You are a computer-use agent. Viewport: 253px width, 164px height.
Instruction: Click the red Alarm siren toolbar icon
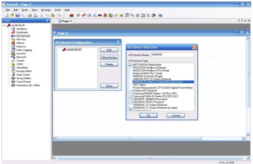tap(105, 15)
